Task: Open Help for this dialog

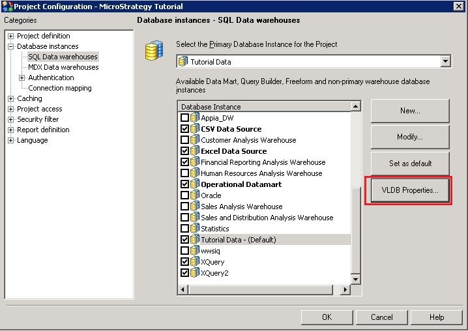Action: (x=436, y=317)
